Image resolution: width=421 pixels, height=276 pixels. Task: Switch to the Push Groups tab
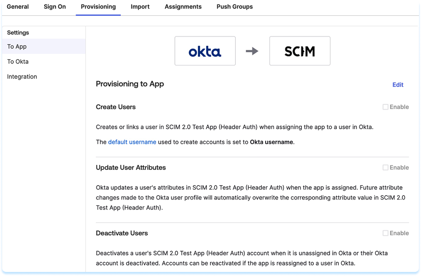pyautogui.click(x=235, y=7)
